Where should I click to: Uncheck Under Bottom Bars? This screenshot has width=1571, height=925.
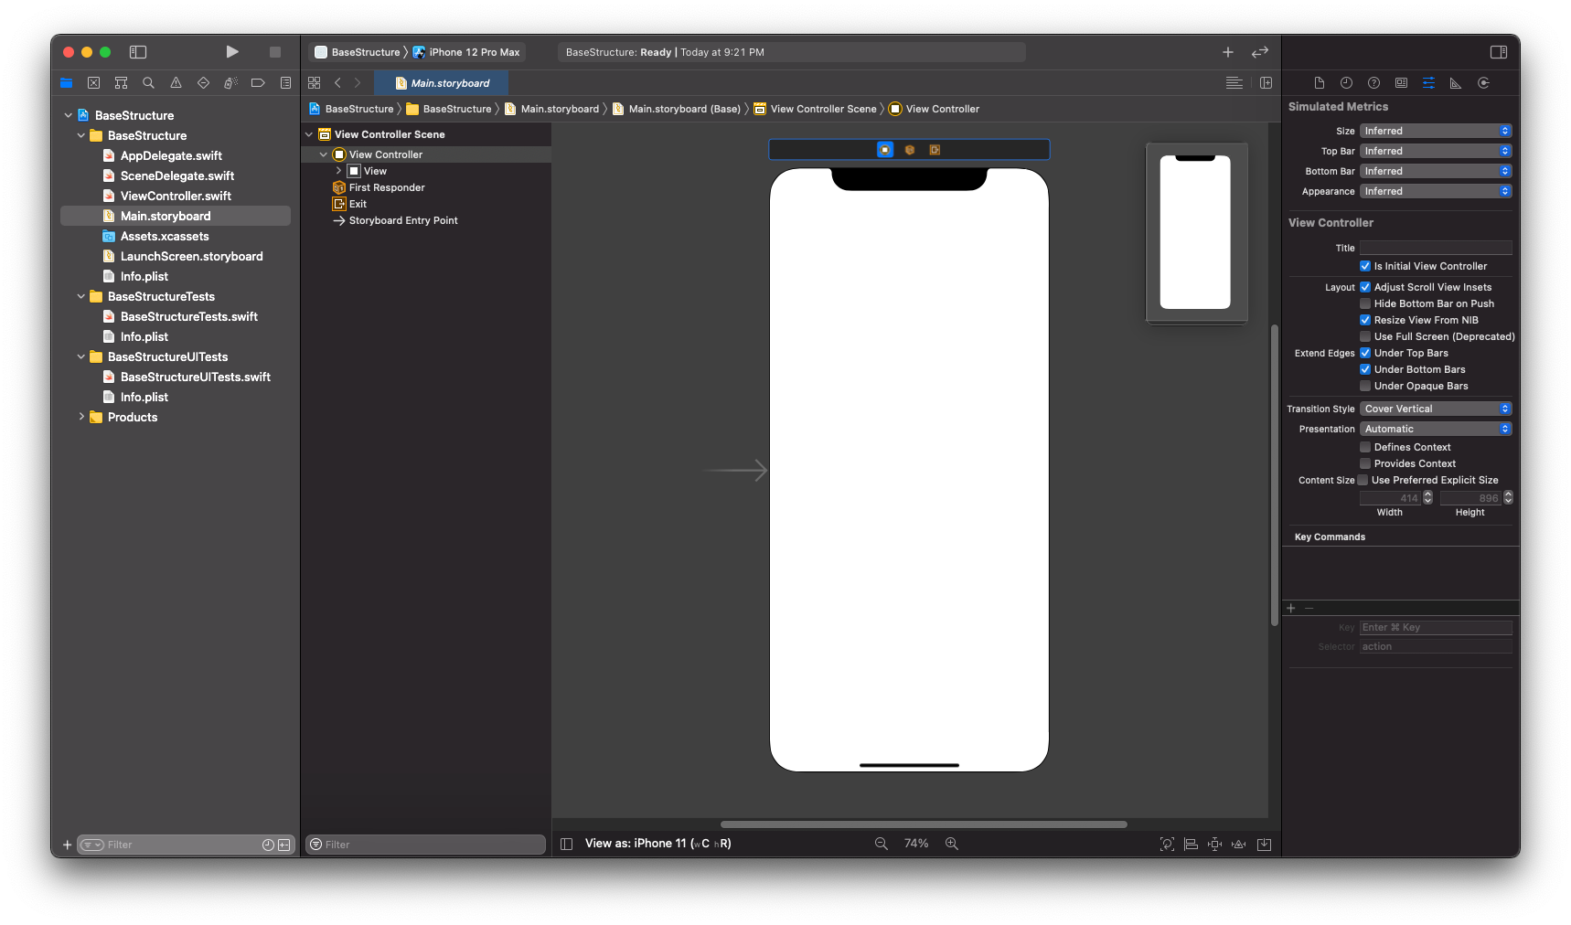[1365, 369]
